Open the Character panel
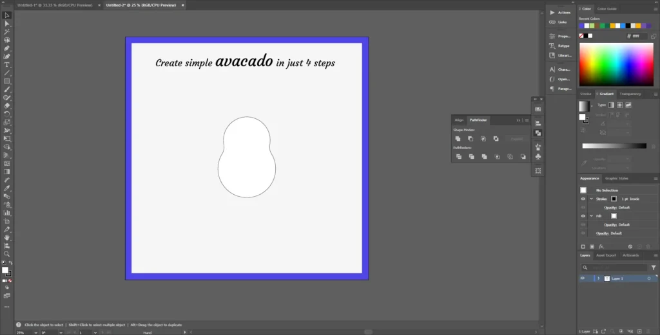The width and height of the screenshot is (660, 335). [560, 69]
